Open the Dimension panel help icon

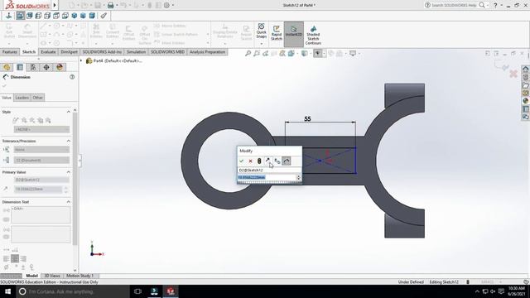click(x=72, y=77)
